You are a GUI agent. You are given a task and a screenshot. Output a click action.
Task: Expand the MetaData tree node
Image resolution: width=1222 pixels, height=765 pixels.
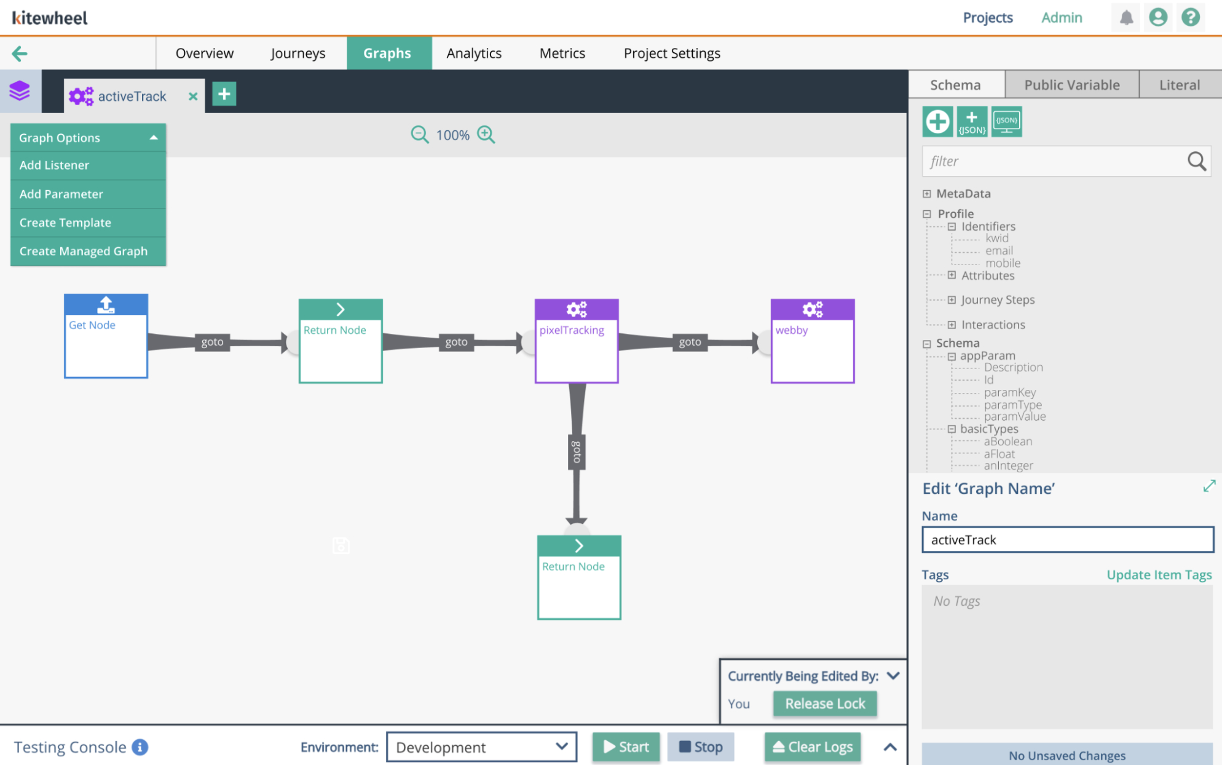click(927, 194)
